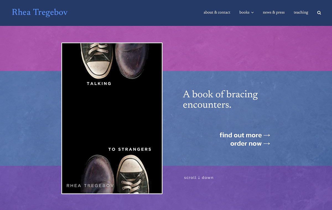Open the search magnifier icon

[x=319, y=13]
